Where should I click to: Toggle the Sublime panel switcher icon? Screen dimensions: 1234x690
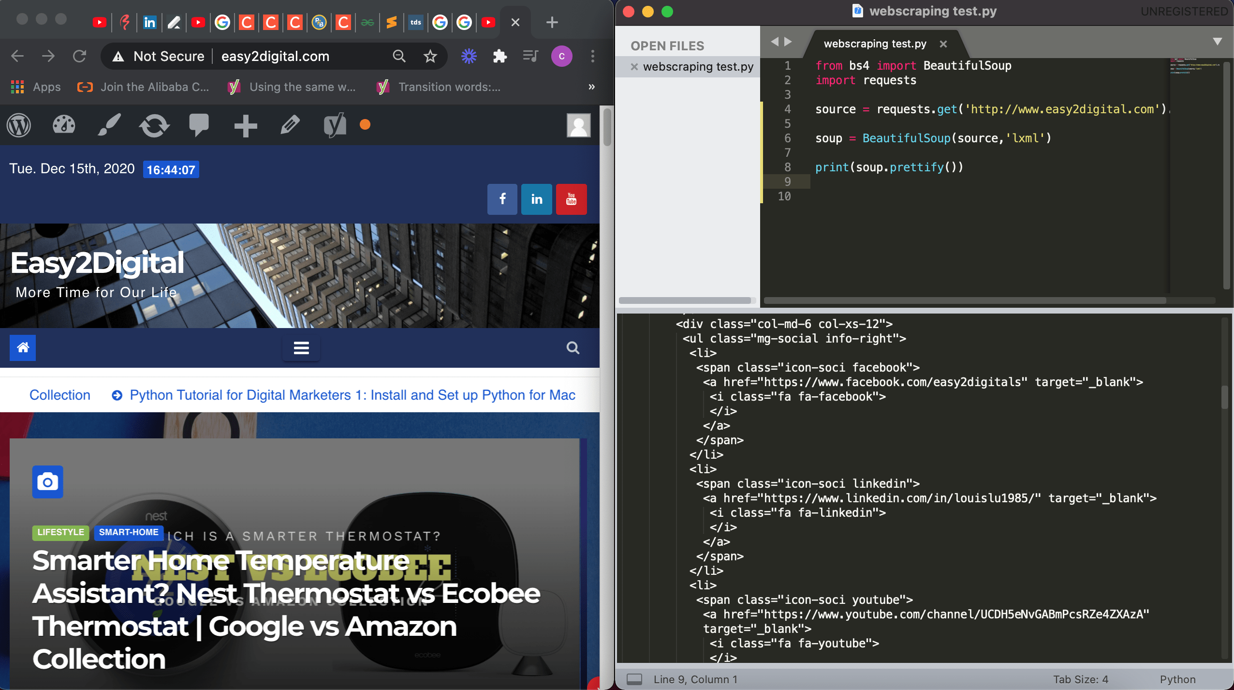pos(634,679)
